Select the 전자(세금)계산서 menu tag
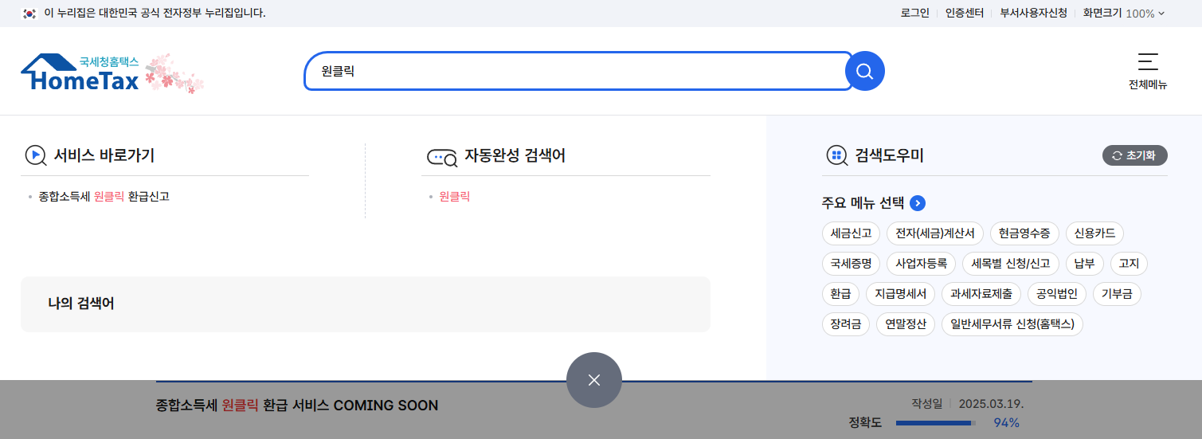The image size is (1202, 439). click(935, 233)
